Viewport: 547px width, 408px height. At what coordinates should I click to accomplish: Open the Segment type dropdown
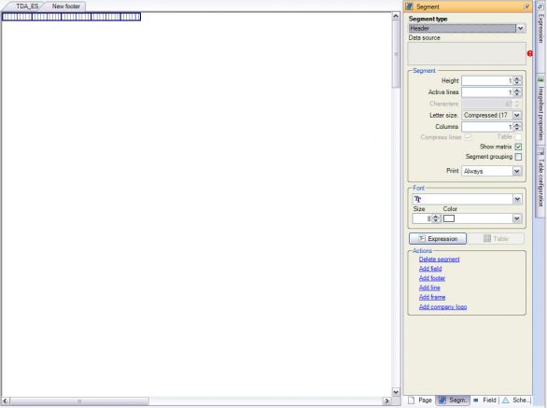point(520,28)
